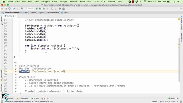The width and height of the screenshot is (183, 103).
Task: Open the VCS menu
Action: [x=103, y=1]
